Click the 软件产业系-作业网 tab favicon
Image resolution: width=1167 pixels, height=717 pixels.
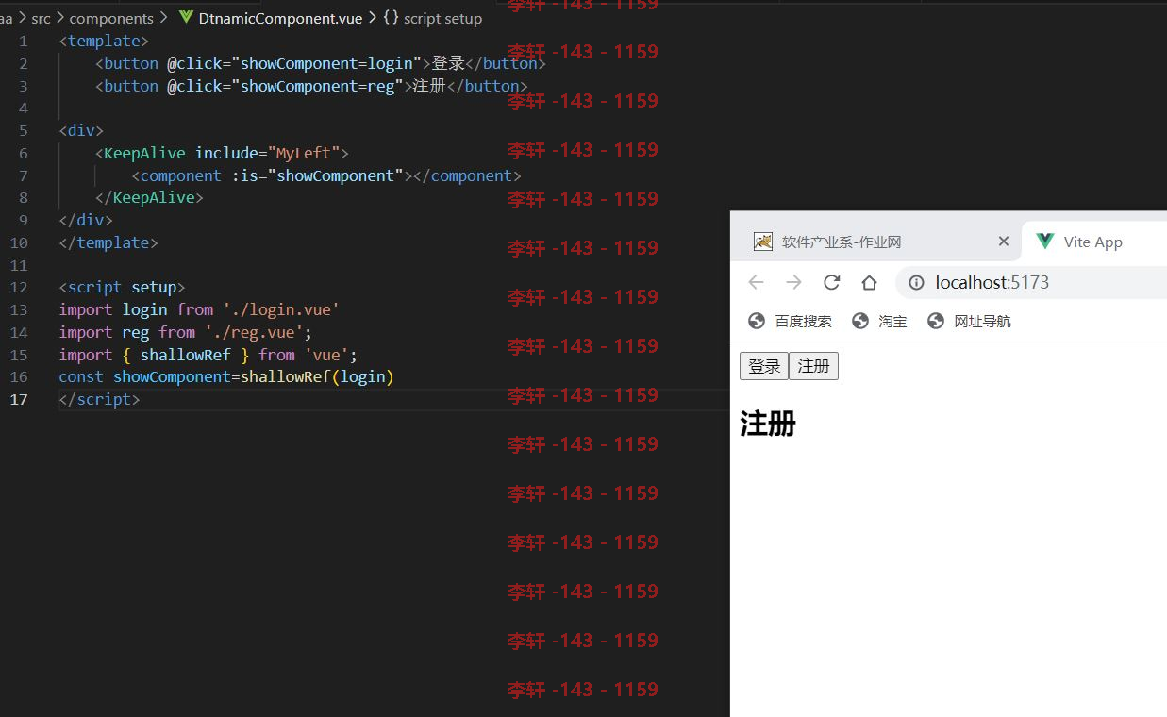pos(763,242)
